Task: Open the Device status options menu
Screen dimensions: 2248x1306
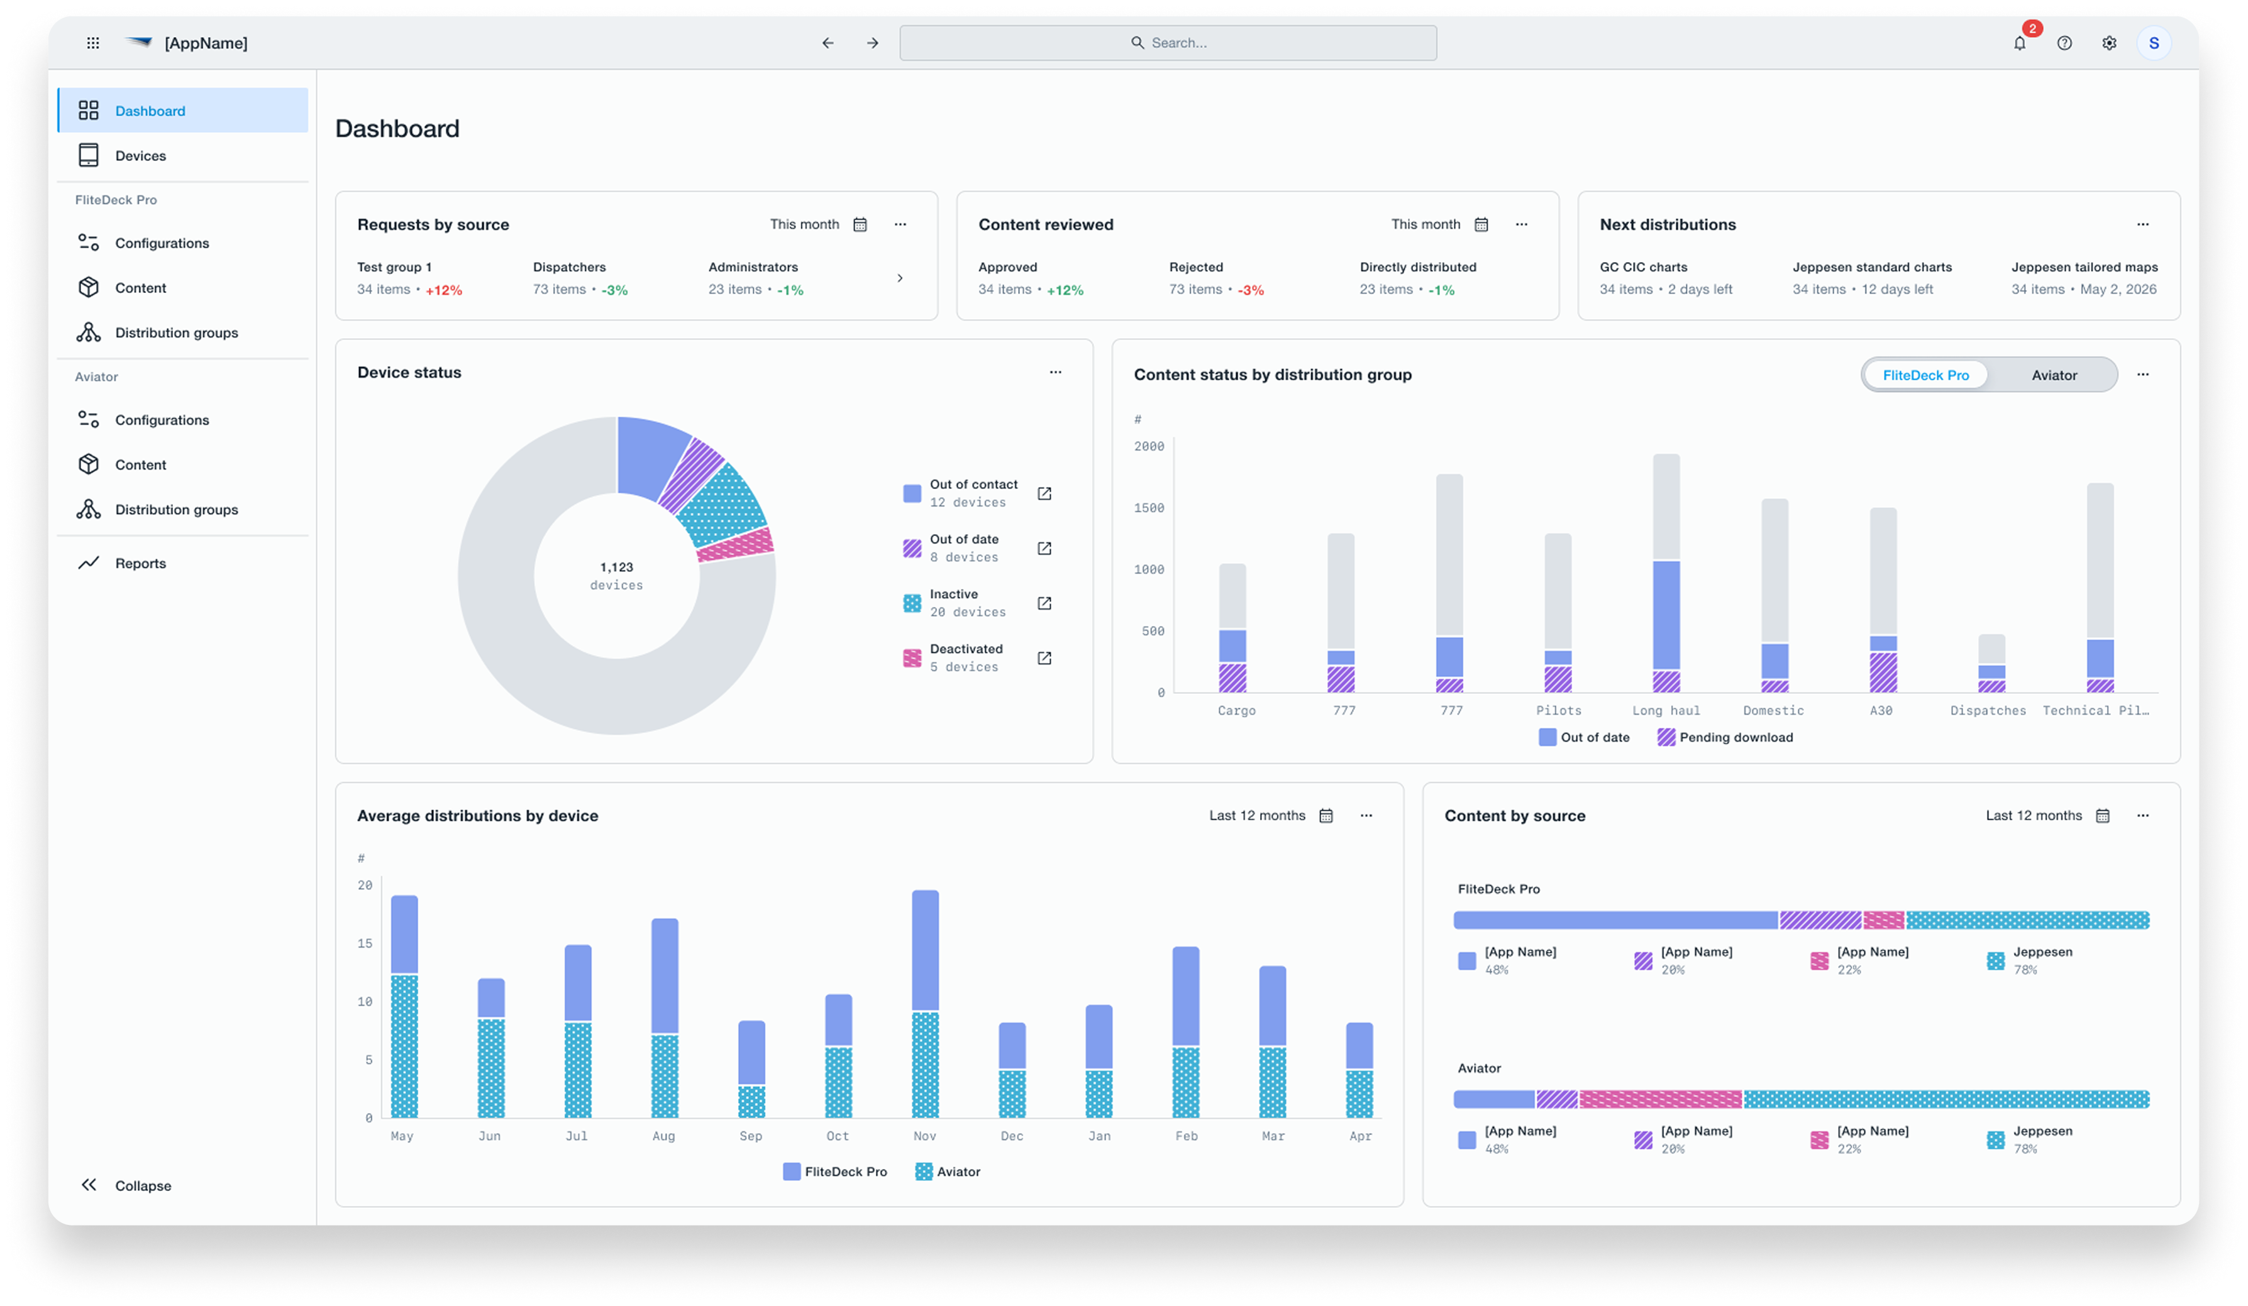Action: (x=1055, y=371)
